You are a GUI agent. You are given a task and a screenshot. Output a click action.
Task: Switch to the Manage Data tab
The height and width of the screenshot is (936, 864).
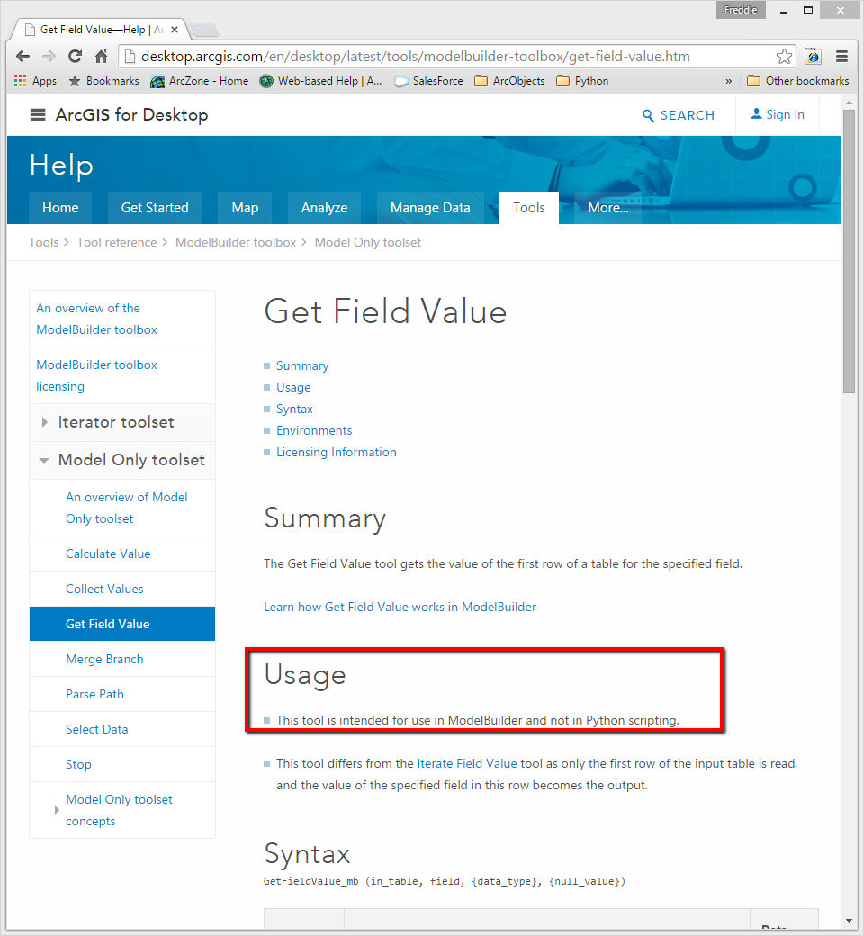coord(430,208)
